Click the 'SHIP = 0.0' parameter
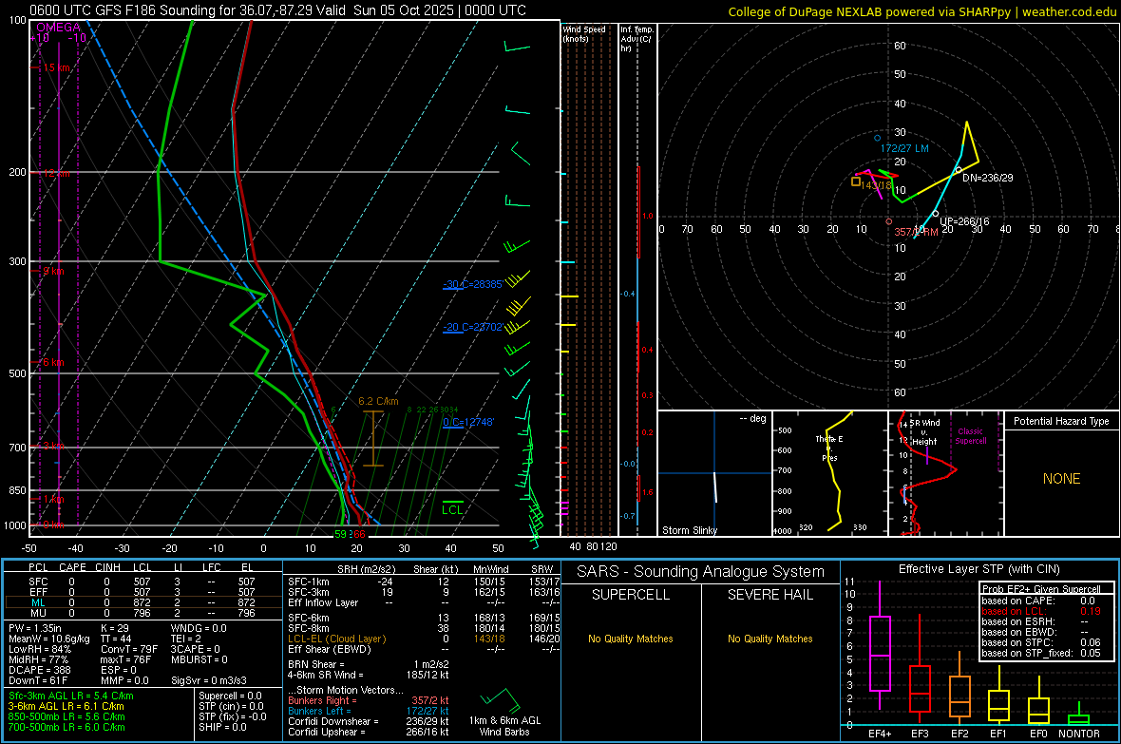Screen dimensions: 1121x744 [222, 727]
